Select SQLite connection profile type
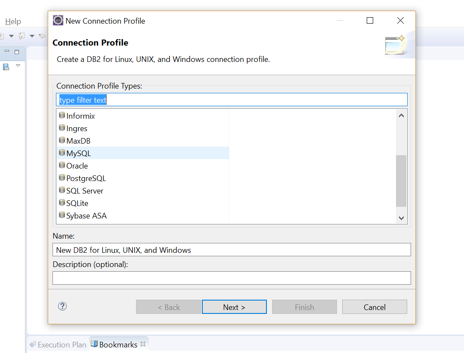The image size is (464, 353). pyautogui.click(x=77, y=203)
